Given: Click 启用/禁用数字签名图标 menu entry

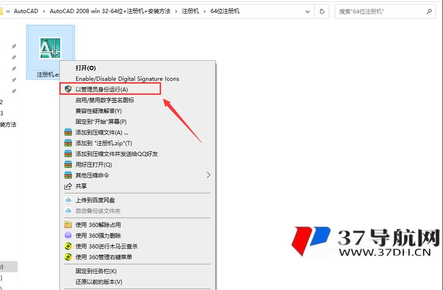Looking at the screenshot, I should [x=105, y=100].
